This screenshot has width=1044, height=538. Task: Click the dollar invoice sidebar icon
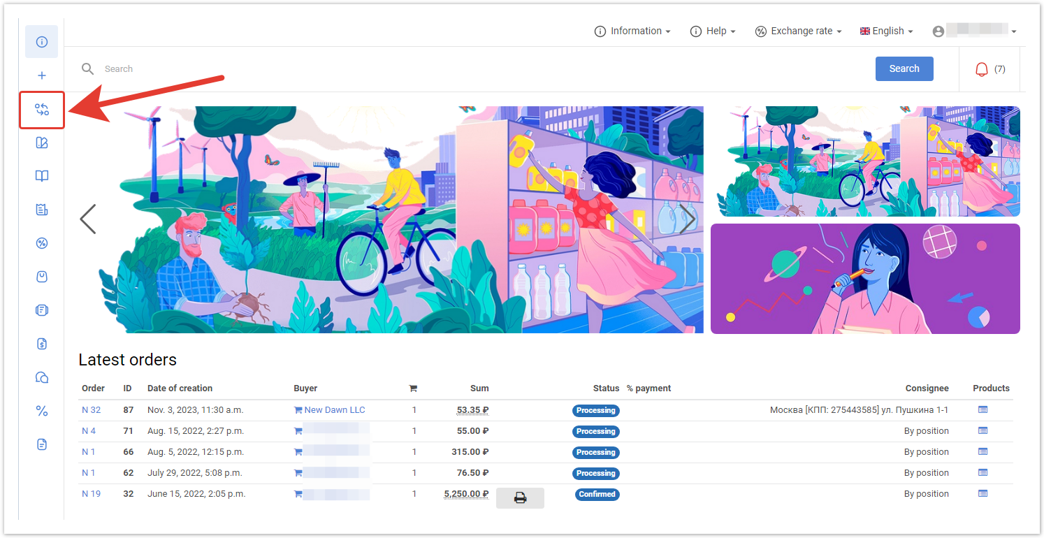tap(42, 344)
